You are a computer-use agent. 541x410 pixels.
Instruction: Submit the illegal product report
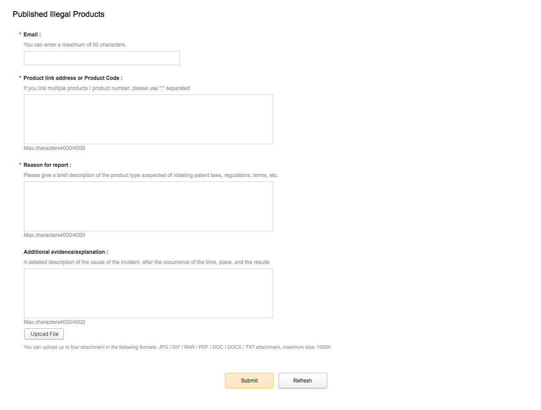(x=249, y=381)
